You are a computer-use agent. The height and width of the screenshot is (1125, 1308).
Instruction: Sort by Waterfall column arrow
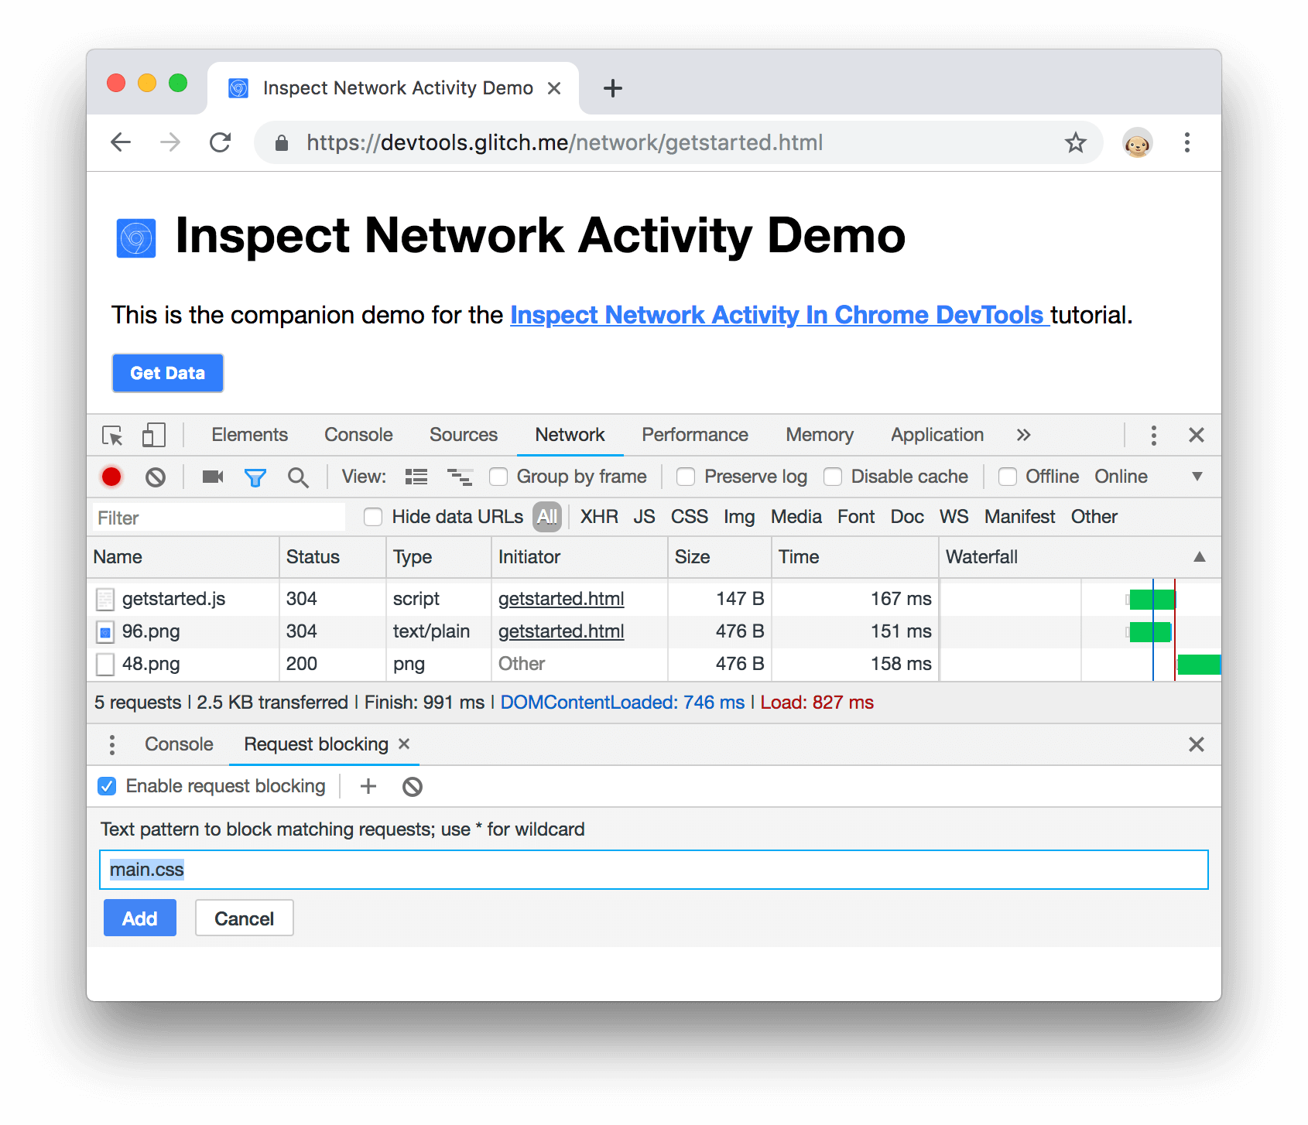pyautogui.click(x=1199, y=557)
